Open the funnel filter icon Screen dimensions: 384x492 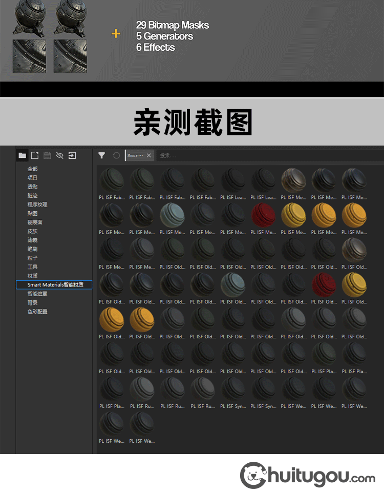coord(102,155)
